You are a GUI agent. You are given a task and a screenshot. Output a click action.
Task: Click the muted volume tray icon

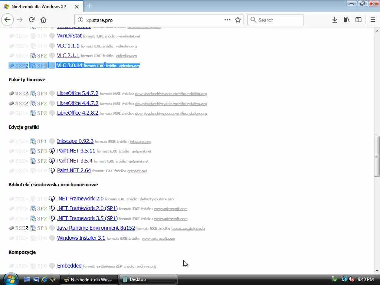tap(352, 279)
